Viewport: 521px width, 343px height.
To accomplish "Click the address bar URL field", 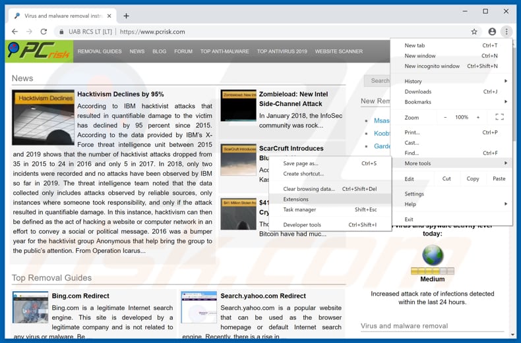I will (264, 32).
